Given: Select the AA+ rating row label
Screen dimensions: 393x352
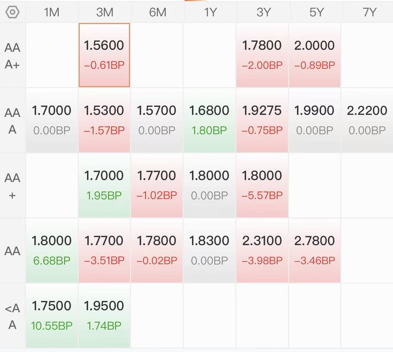Looking at the screenshot, I should pos(13,186).
